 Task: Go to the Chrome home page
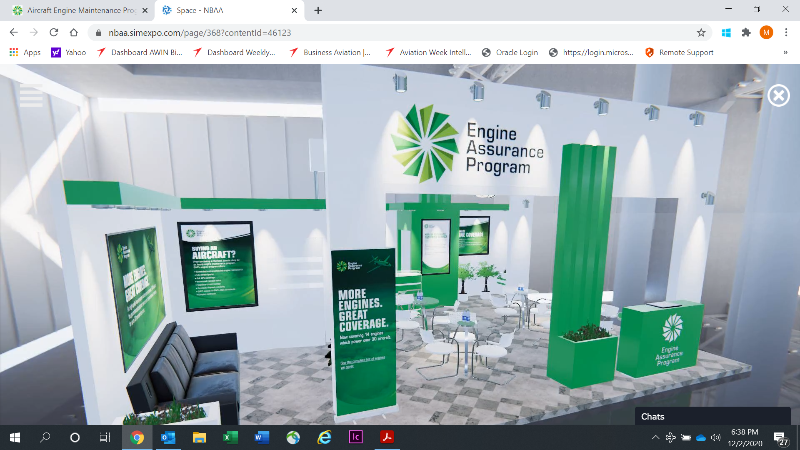tap(74, 32)
